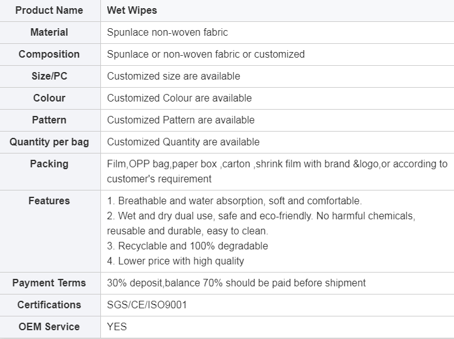Click the Colour row label

coord(49,98)
